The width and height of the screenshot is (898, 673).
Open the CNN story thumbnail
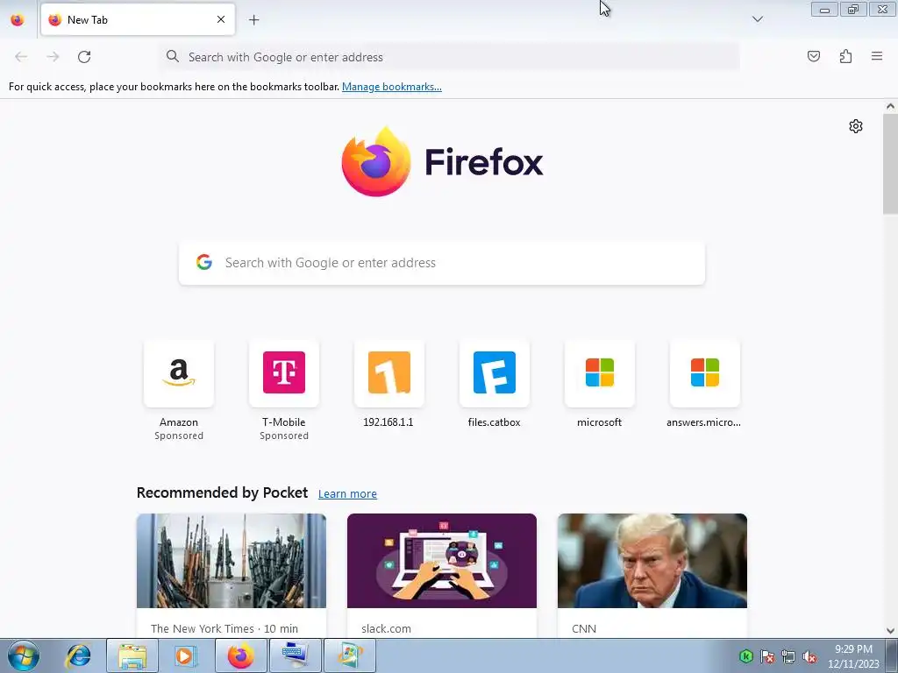pyautogui.click(x=652, y=561)
